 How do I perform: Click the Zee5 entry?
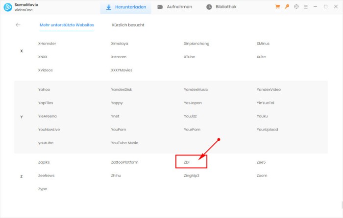[261, 162]
